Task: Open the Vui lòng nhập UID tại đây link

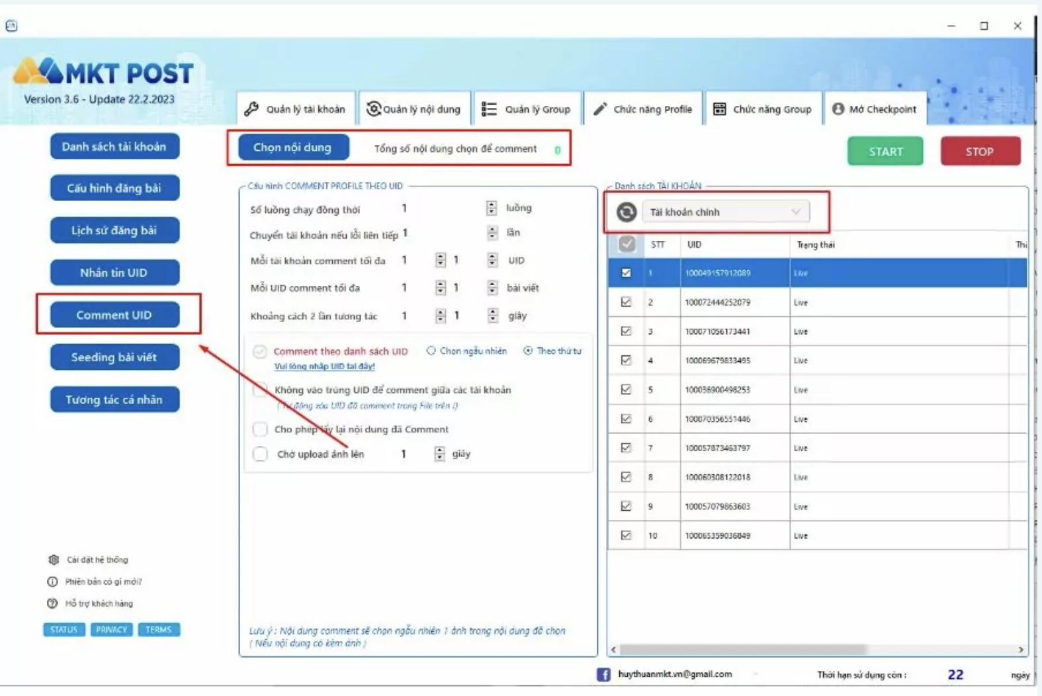Action: 324,367
